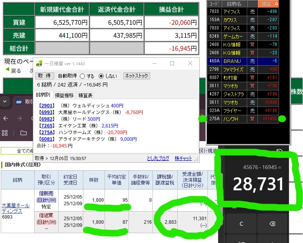Viewport: 303px width, 243px height.
Task: Click the calculator history icon
Action: (280, 151)
